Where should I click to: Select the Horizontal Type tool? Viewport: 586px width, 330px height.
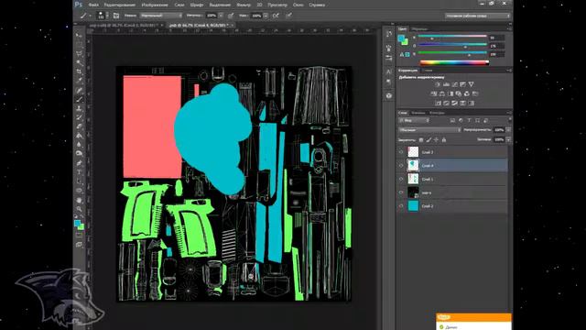79,172
